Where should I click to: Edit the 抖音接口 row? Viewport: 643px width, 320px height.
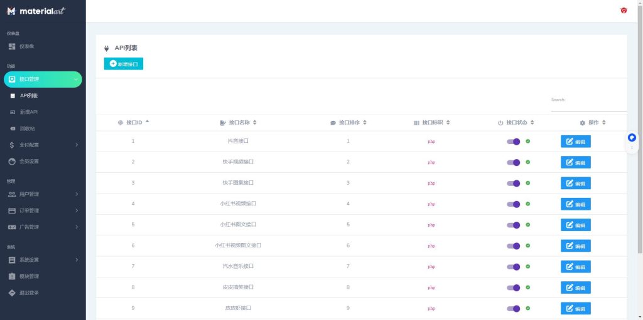(576, 142)
